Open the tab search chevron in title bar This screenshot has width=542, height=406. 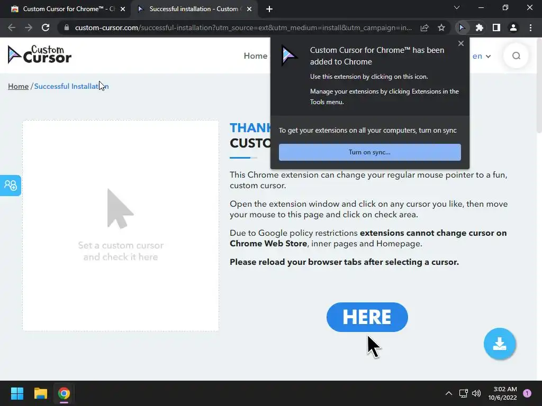click(x=457, y=7)
